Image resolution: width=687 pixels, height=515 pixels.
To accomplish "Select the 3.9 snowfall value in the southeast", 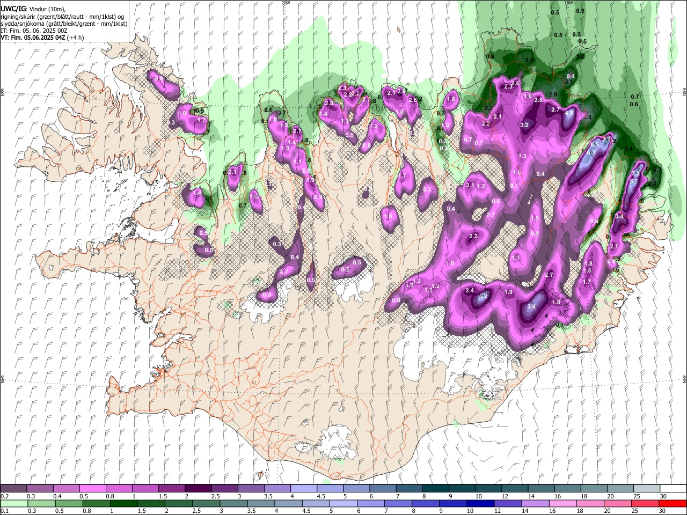I will pos(531,306).
